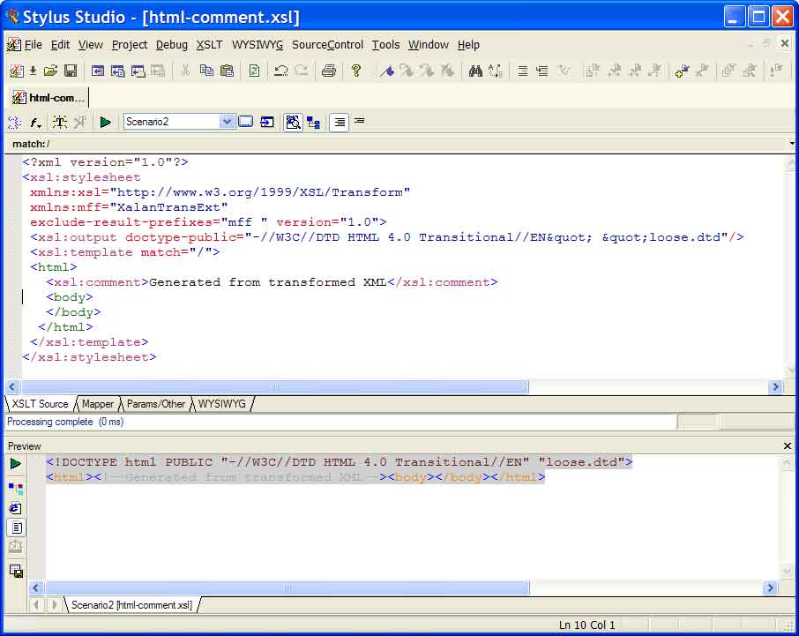
Task: Toggle the blue tree structure icon
Action: tap(313, 123)
